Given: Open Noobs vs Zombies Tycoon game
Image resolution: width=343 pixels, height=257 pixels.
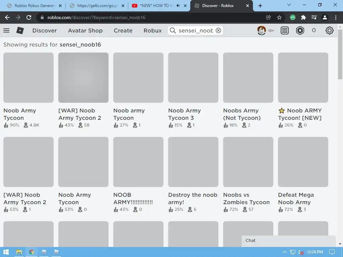Looking at the screenshot, I should coord(248,175).
